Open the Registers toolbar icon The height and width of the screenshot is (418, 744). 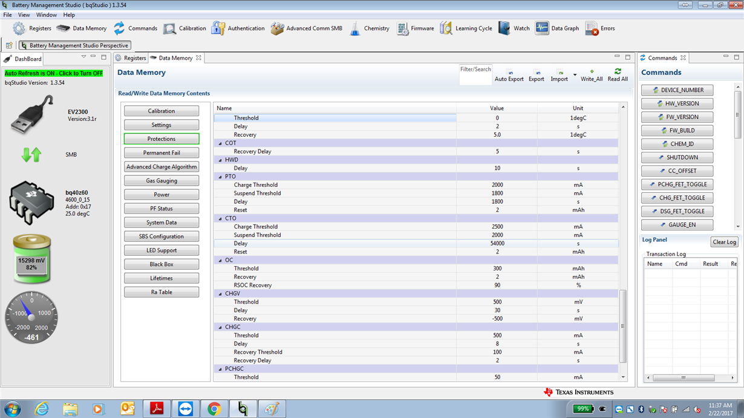point(19,28)
